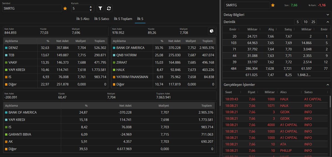Sort trades by the Fiyat column header
Screen dimensions: 332x157
coord(251,92)
